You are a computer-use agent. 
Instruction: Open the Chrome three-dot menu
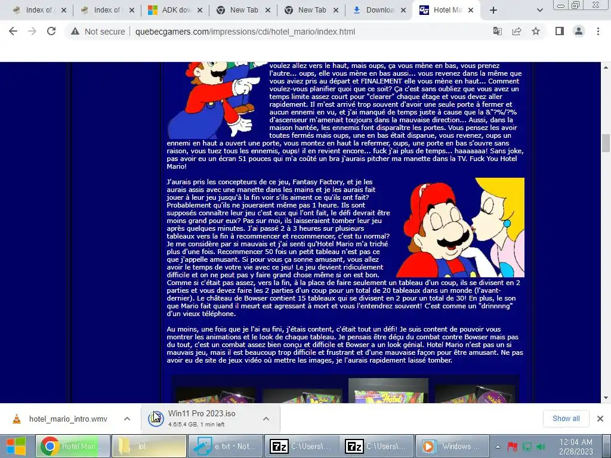598,31
